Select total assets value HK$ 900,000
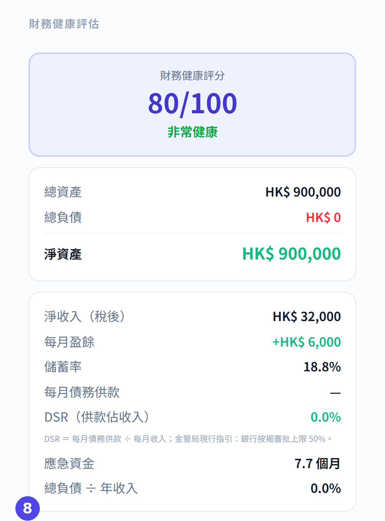 tap(303, 192)
